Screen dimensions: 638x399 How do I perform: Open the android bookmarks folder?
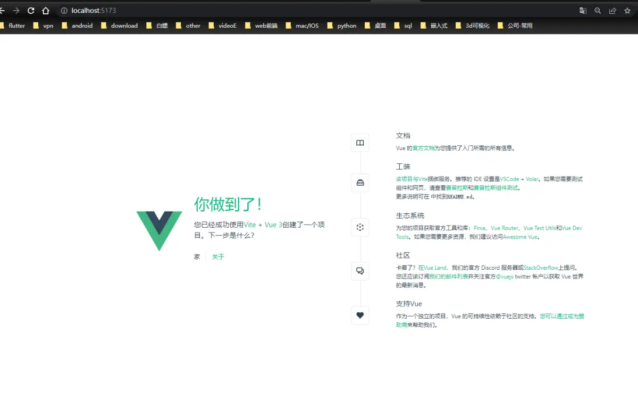(x=77, y=26)
